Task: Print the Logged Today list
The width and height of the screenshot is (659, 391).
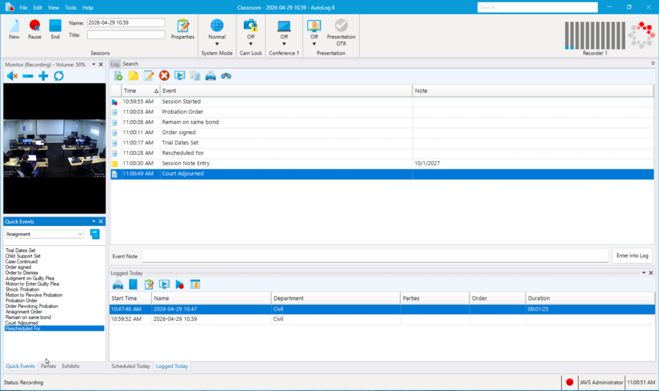Action: pyautogui.click(x=118, y=284)
